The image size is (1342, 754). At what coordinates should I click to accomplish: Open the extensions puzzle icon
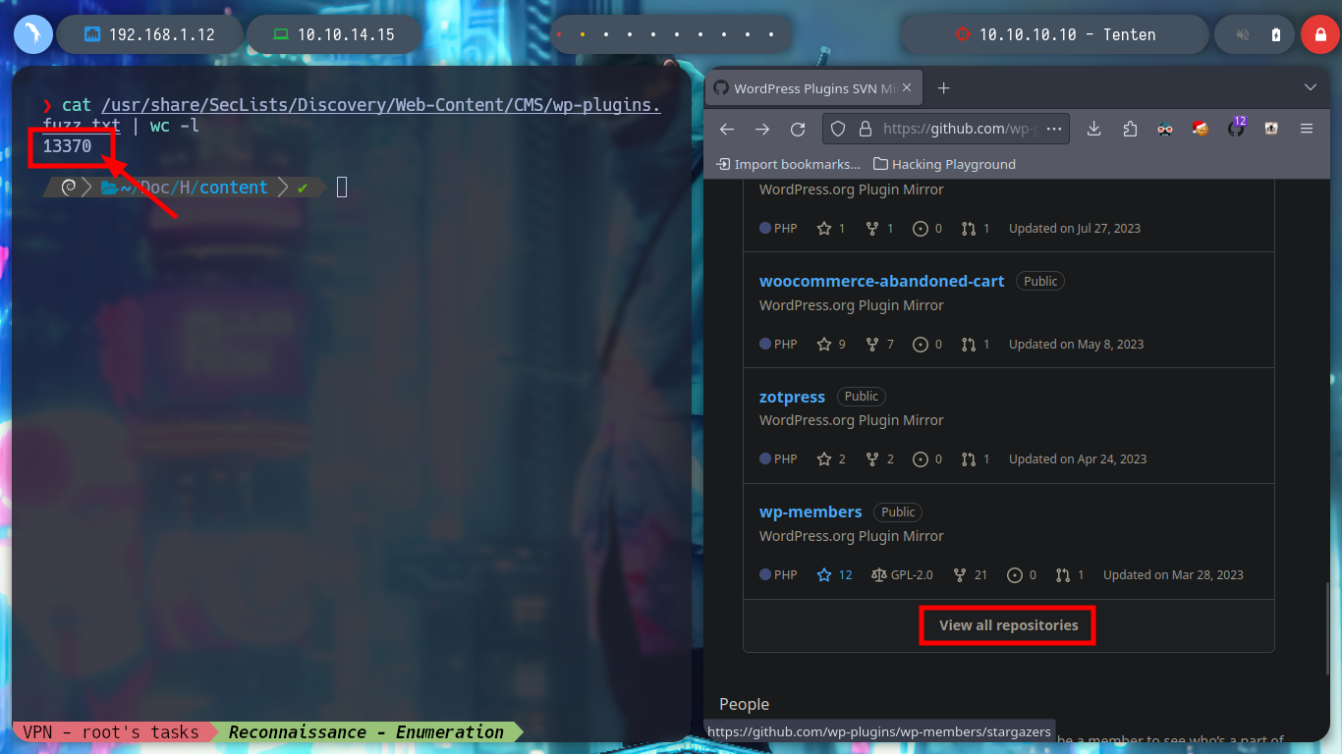click(x=1129, y=129)
